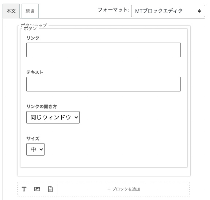Image resolution: width=210 pixels, height=200 pixels.
Task: Focus the テキスト input field
Action: 103,84
